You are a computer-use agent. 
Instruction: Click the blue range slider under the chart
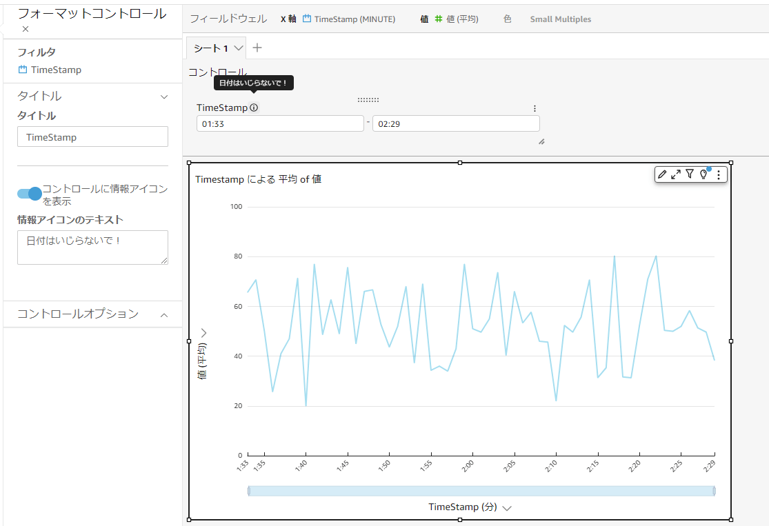point(481,491)
